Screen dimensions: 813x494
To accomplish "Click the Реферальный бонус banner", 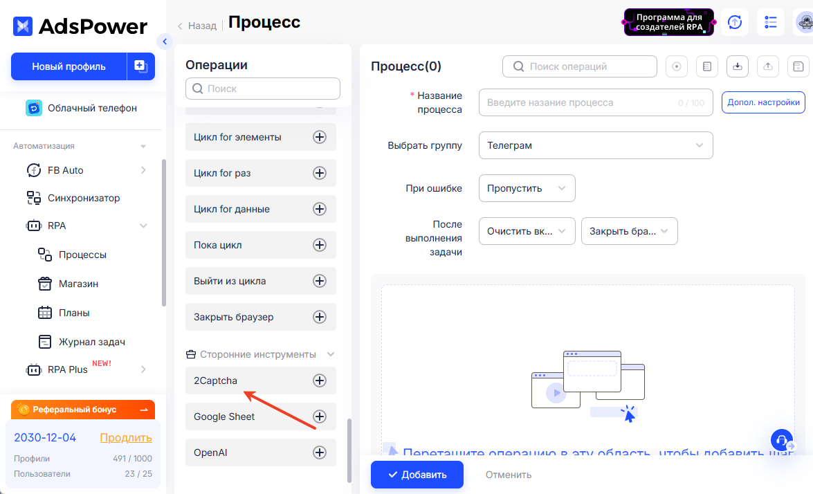I will (x=83, y=410).
